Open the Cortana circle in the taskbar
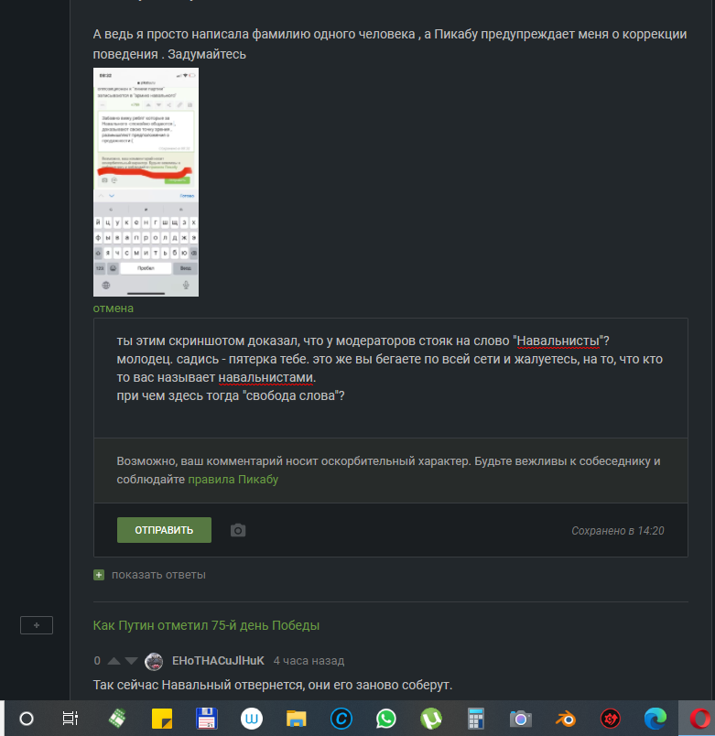The image size is (715, 736). [27, 719]
